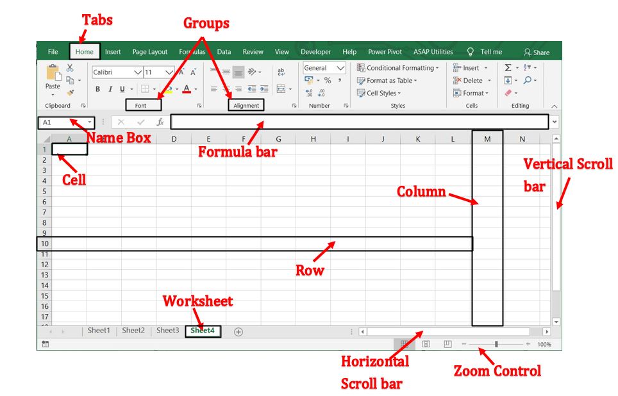Open the font size dropdown

[169, 72]
